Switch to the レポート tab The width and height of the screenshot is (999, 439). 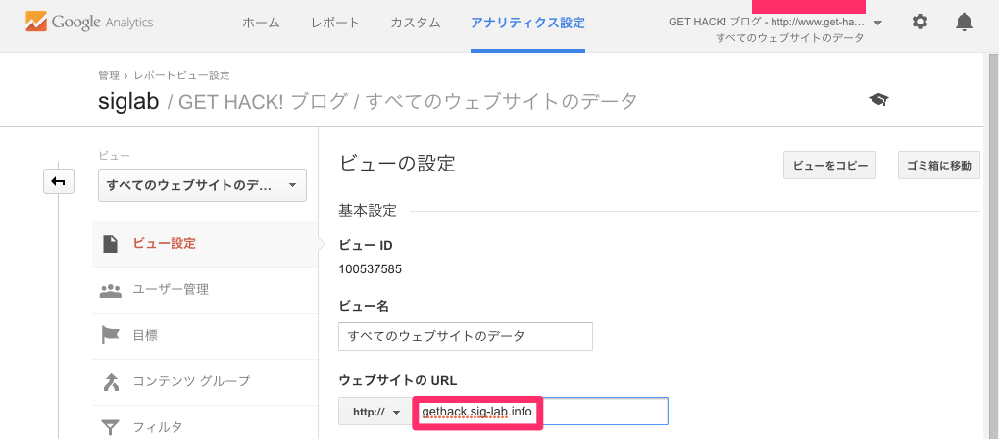point(335,23)
